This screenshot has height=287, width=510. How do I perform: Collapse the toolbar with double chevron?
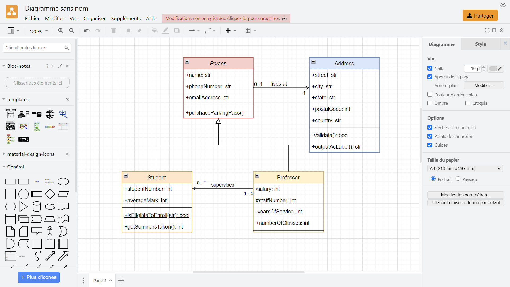click(x=502, y=30)
